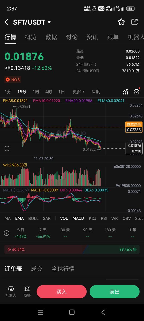The image size is (144, 321).
Task: Tap the 24H量(SFT) 36.67亿 stat
Action: click(108, 64)
